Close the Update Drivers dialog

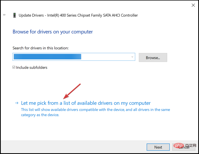[x=193, y=5]
